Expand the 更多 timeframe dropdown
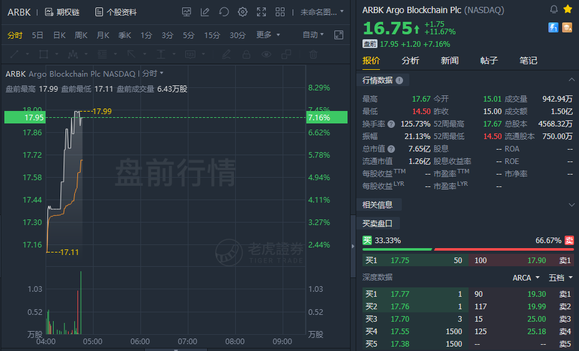Viewport: 579px width, 351px height. click(x=268, y=35)
